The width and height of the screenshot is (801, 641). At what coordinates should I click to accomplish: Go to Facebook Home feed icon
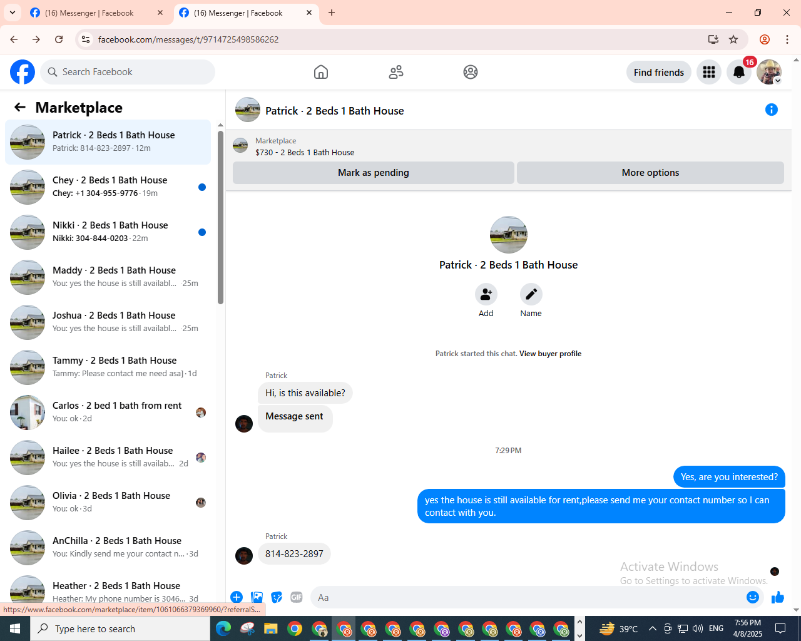(x=321, y=72)
